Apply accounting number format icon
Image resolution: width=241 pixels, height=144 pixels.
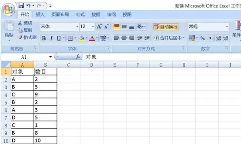click(x=192, y=38)
